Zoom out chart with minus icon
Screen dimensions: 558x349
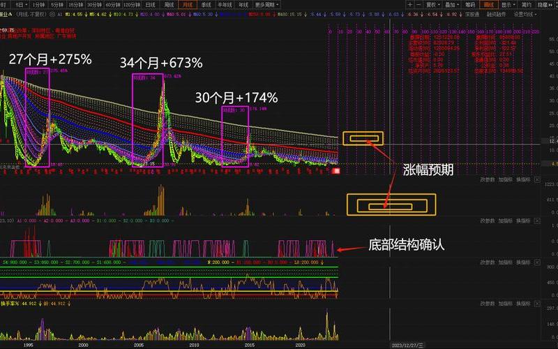(418, 5)
